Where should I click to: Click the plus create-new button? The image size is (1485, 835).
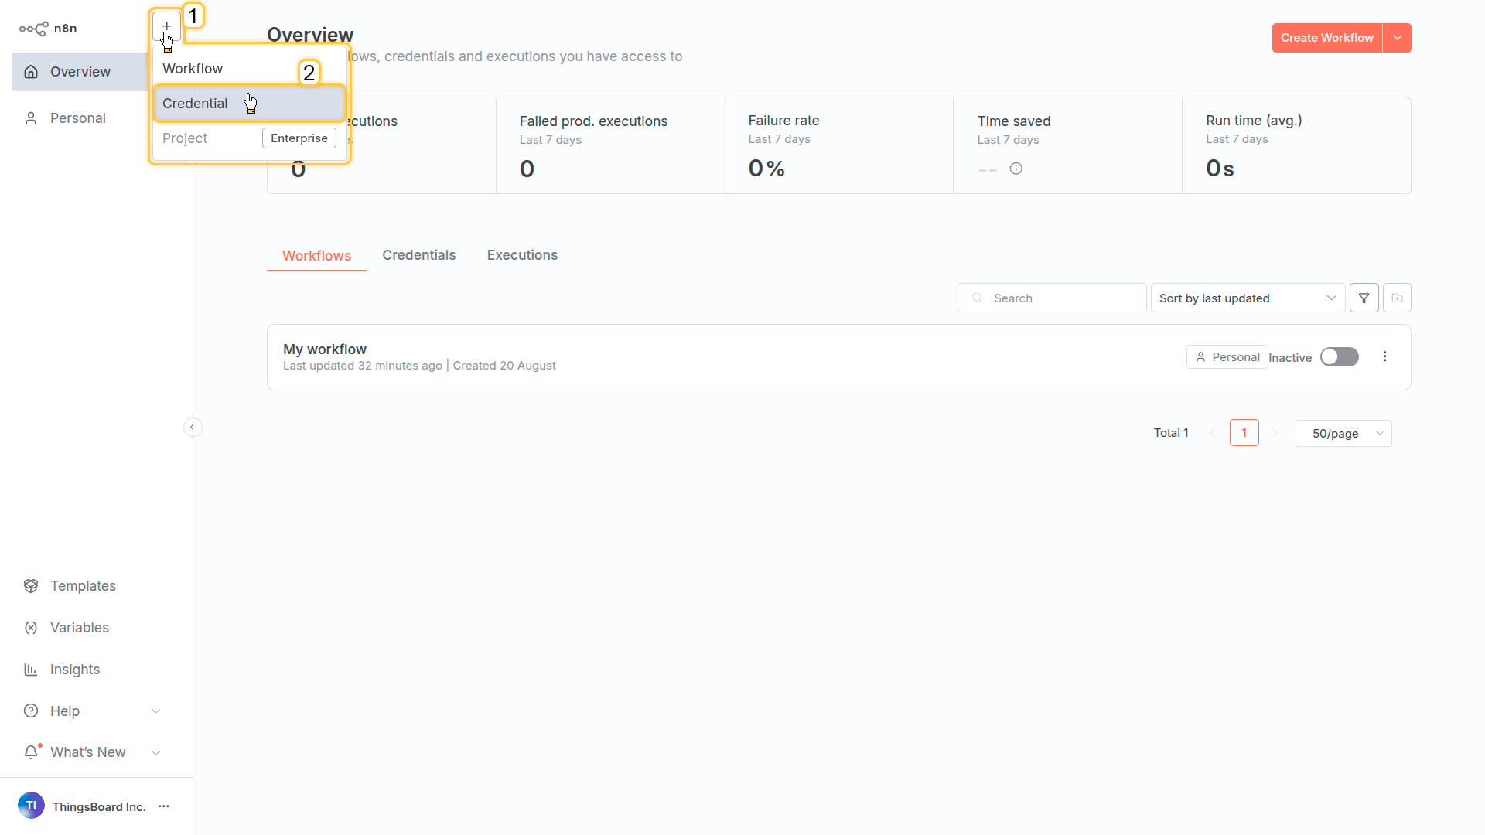coord(166,26)
